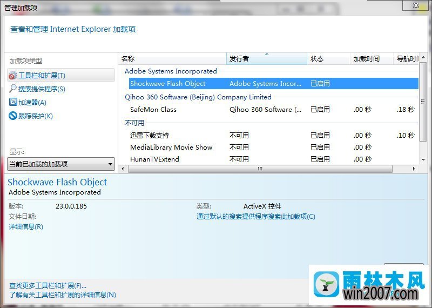Click the search providers magnifier icon
Viewport: 432px width, 308px height.
click(x=12, y=89)
